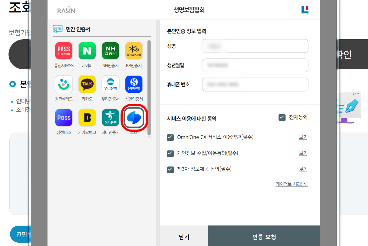
Task: View OmniOne CX 서비스 이용약관 via 보기
Action: click(x=303, y=137)
